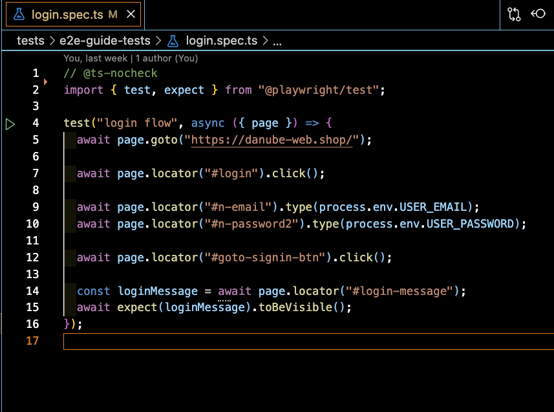Open the login.spec.ts breadcrumb dropdown
Viewport: 554px width, 412px height.
pyautogui.click(x=221, y=41)
